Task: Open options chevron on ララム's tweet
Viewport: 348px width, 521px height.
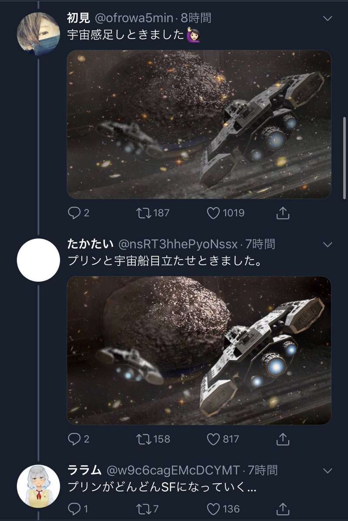Action: (x=328, y=471)
